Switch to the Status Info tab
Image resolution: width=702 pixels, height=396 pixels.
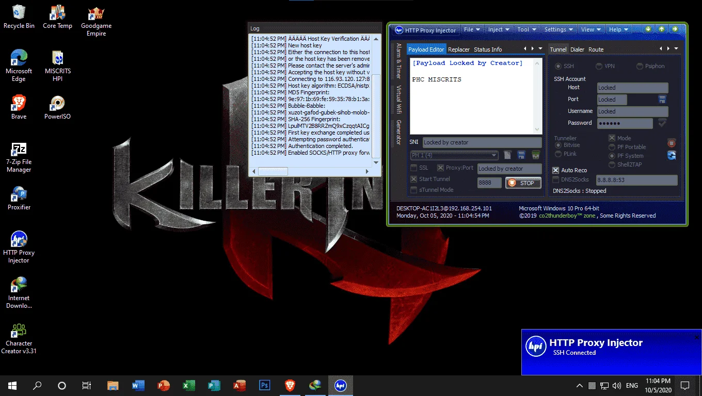tap(488, 49)
